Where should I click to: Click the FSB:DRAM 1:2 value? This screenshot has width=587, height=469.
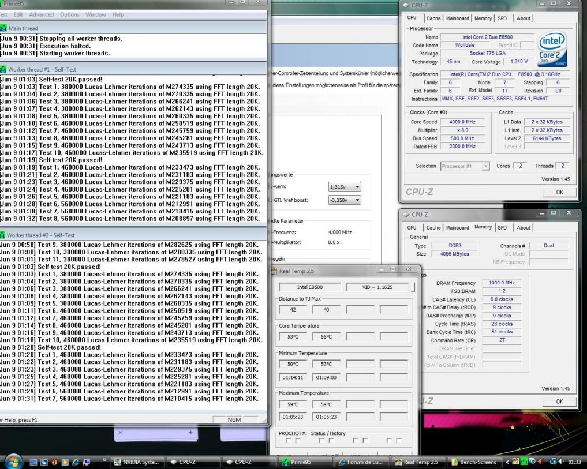click(x=502, y=291)
